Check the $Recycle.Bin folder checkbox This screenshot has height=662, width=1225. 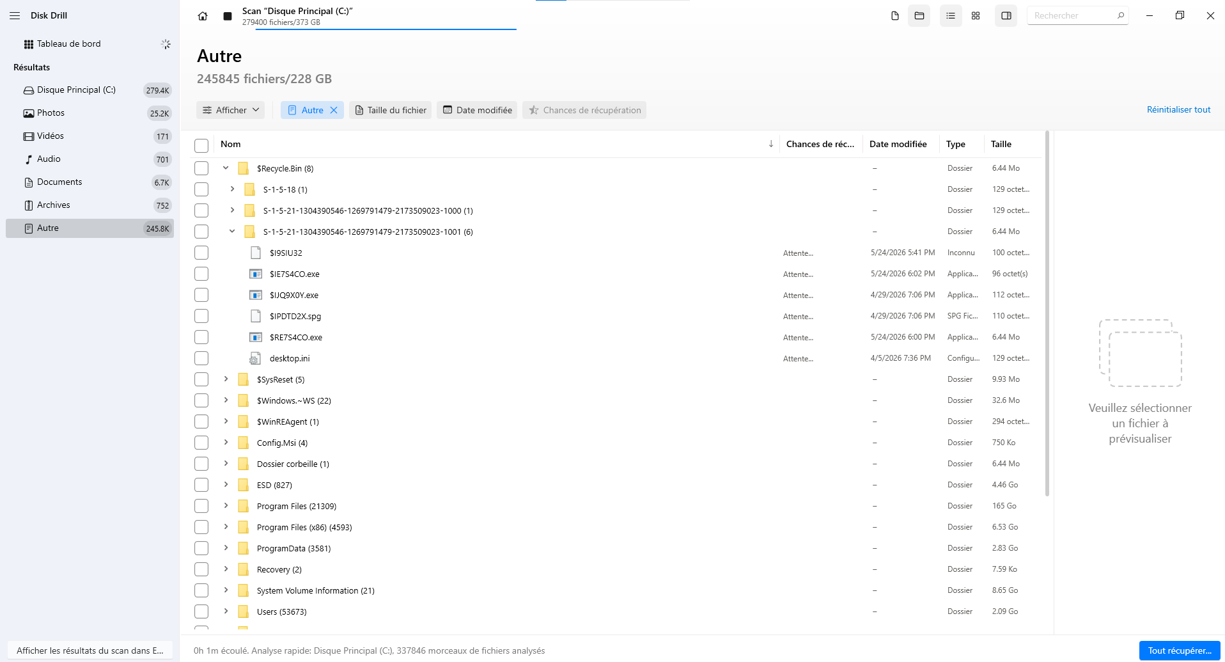pyautogui.click(x=201, y=168)
